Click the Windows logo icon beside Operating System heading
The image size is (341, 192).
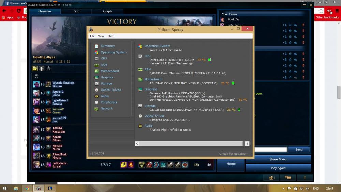point(140,46)
